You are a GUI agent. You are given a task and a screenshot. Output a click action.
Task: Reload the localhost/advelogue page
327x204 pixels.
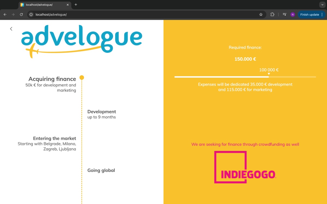tap(21, 14)
